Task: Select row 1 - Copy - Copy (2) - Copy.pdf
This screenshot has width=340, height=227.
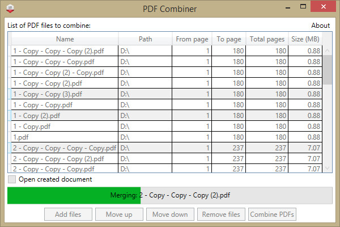Action: click(167, 72)
